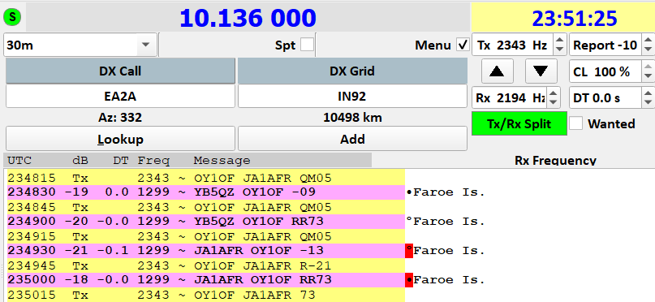Select the 234815 Tx OY1OF JA1AFR QM05 row
This screenshot has width=655, height=302.
pyautogui.click(x=205, y=179)
